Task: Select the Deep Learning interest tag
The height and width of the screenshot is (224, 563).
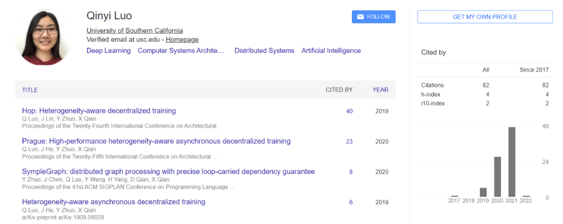Action: click(x=108, y=50)
